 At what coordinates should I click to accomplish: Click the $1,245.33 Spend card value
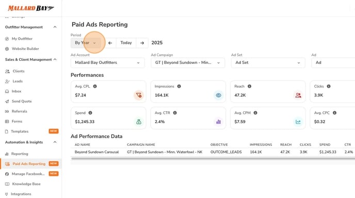85,122
